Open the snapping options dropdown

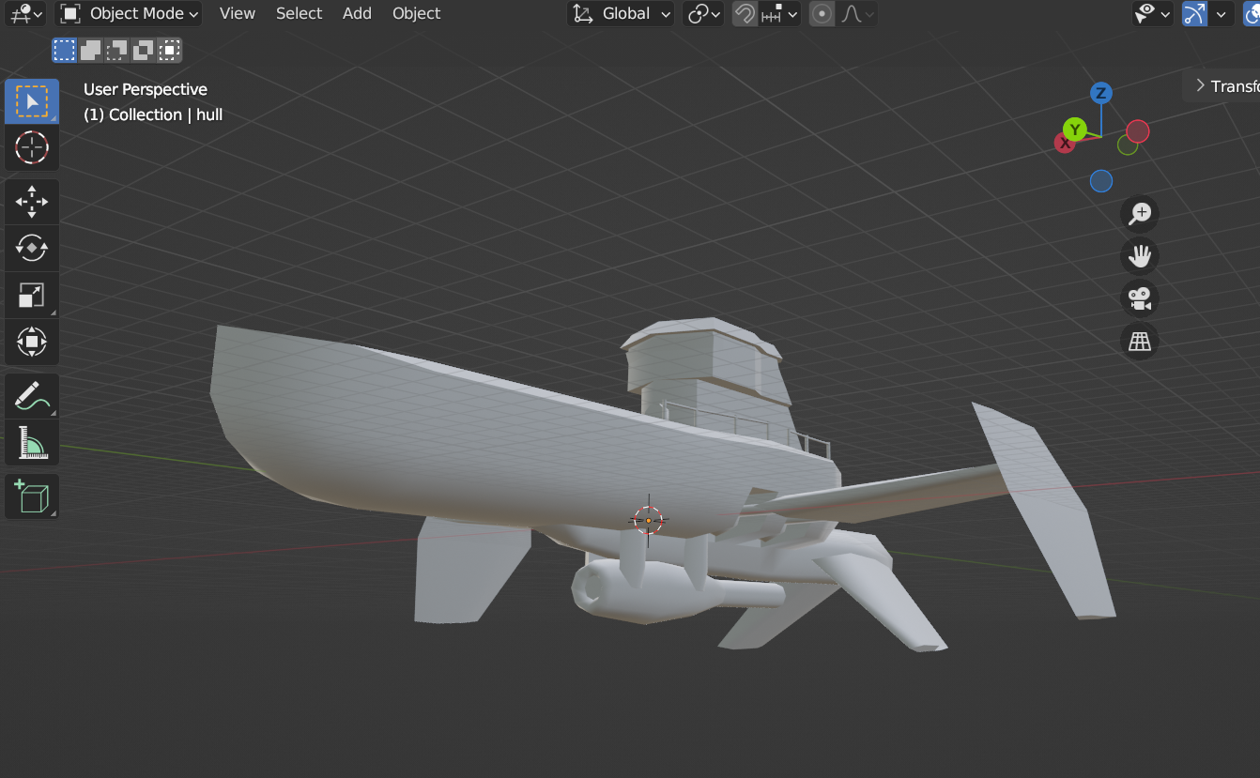pyautogui.click(x=779, y=14)
